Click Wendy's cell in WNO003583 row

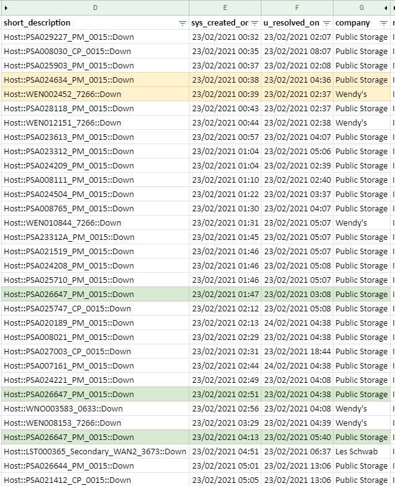[x=362, y=408]
